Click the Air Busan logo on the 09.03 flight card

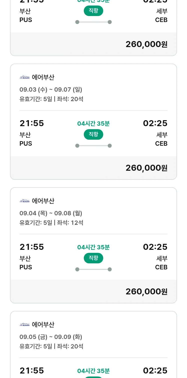24,77
